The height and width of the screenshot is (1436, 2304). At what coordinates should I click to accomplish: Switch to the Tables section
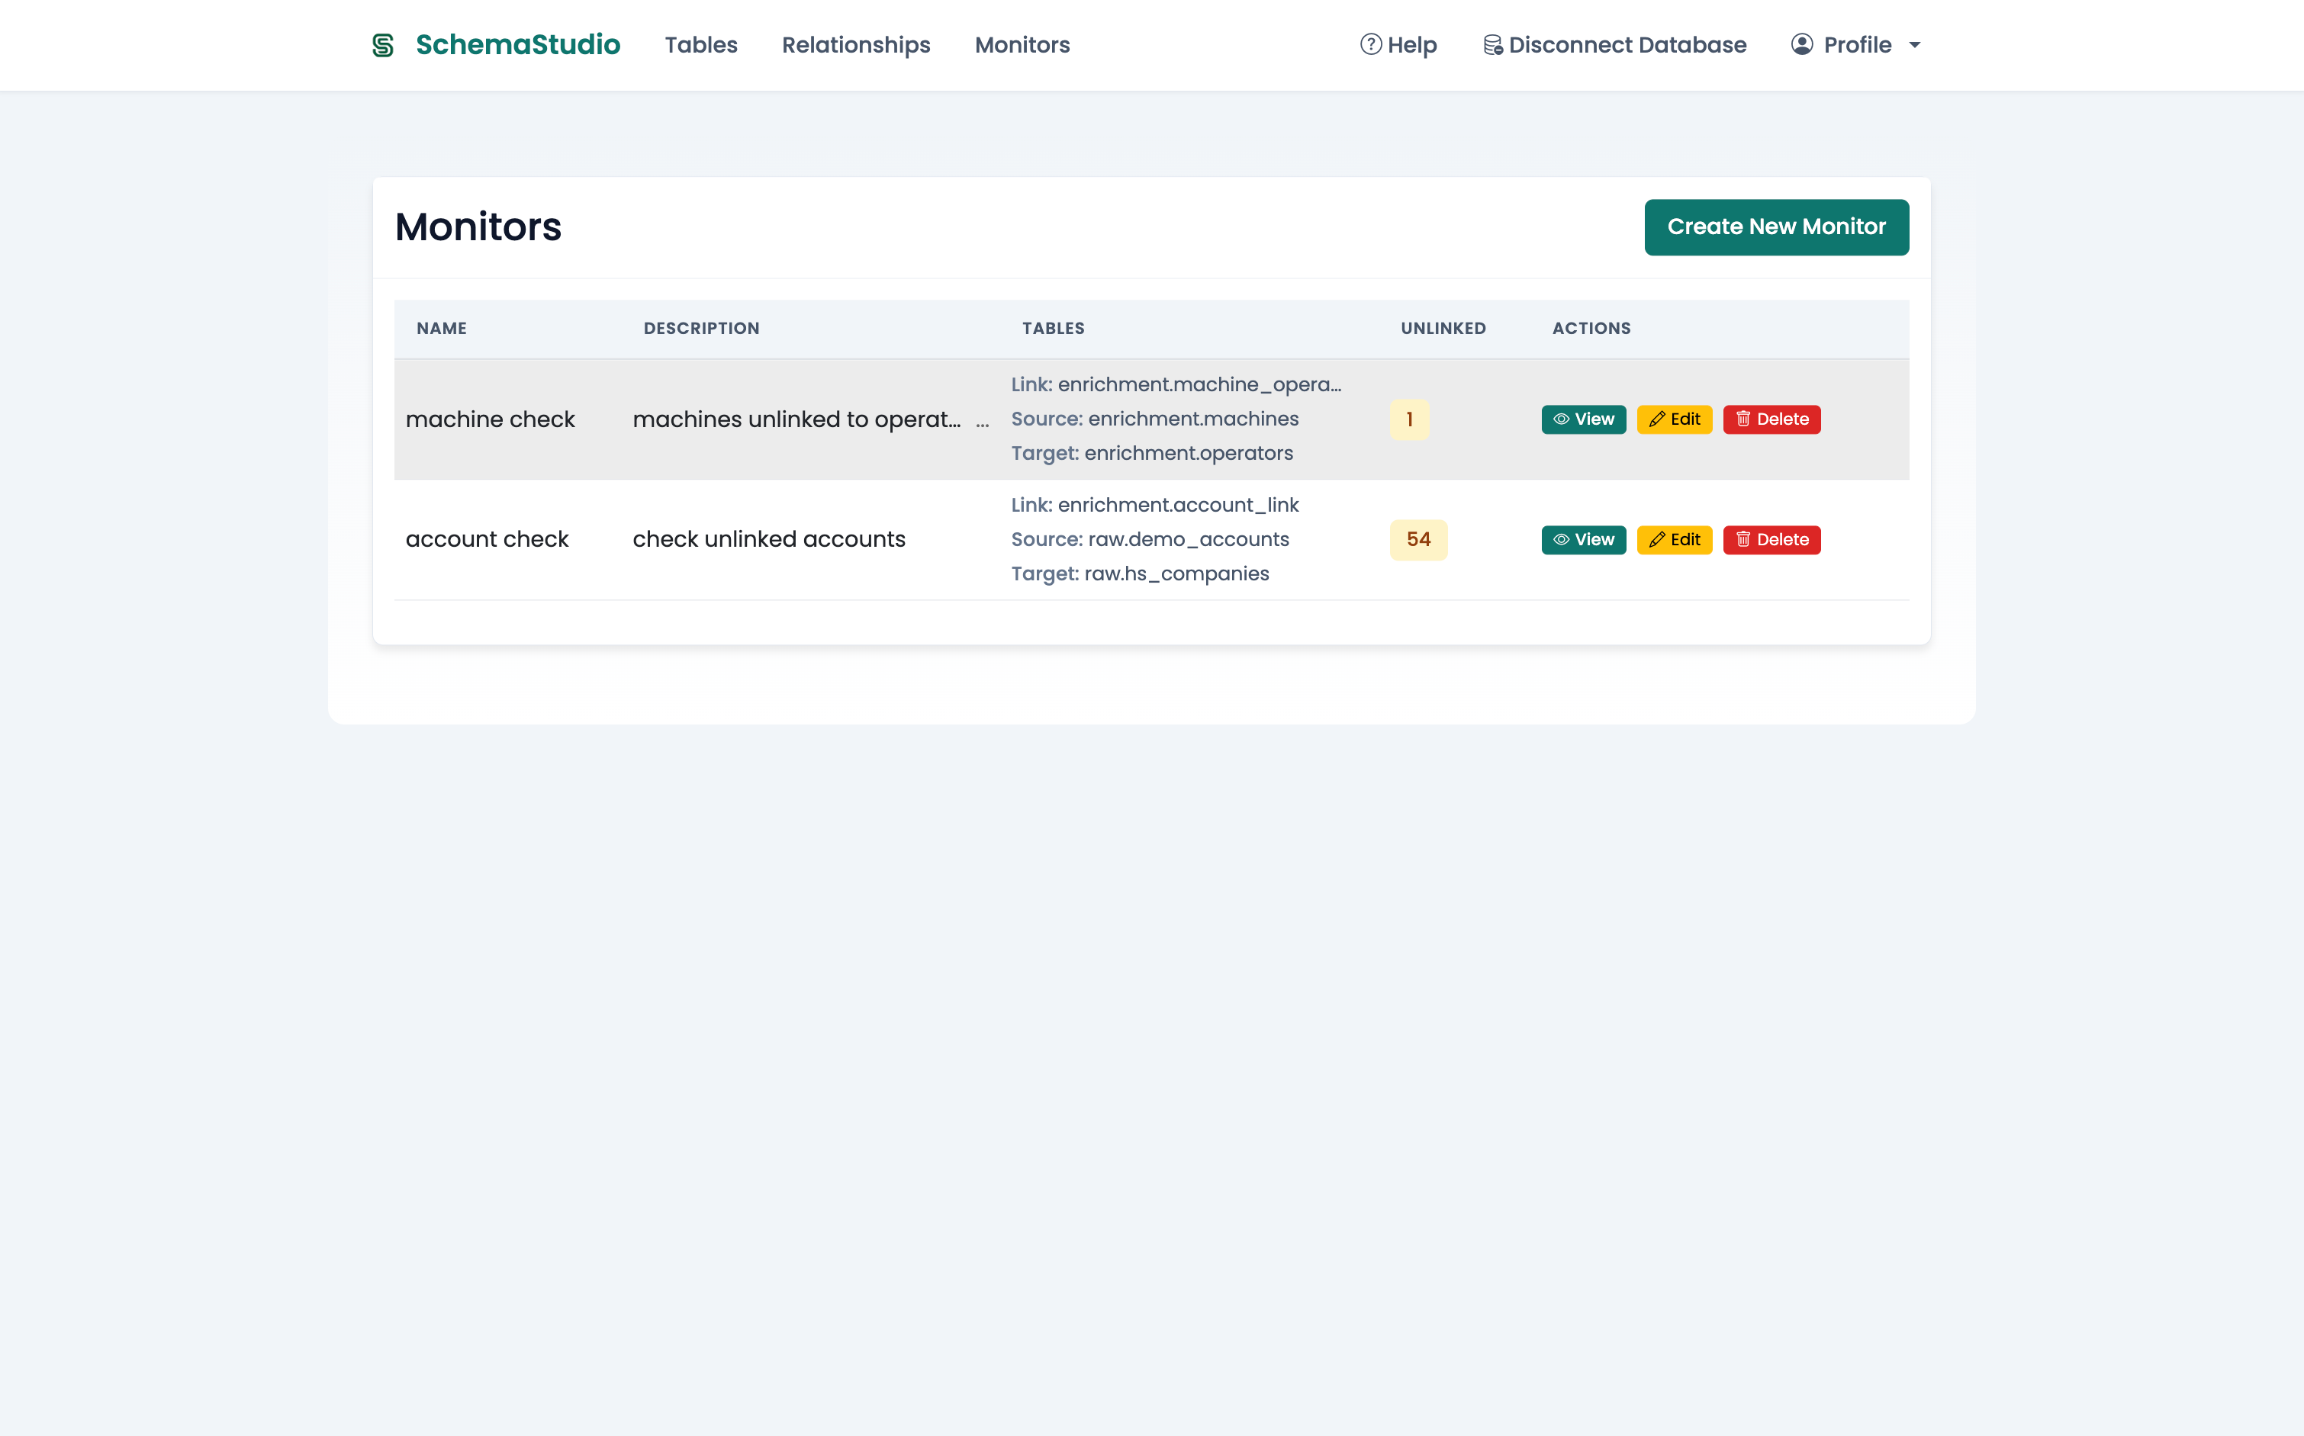click(x=701, y=45)
